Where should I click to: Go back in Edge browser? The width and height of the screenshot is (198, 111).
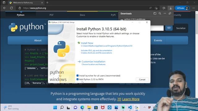tap(5, 8)
